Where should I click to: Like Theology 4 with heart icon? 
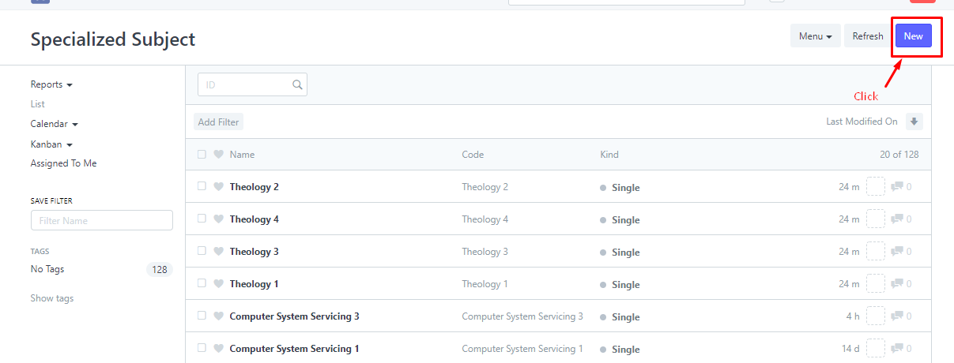pos(219,219)
